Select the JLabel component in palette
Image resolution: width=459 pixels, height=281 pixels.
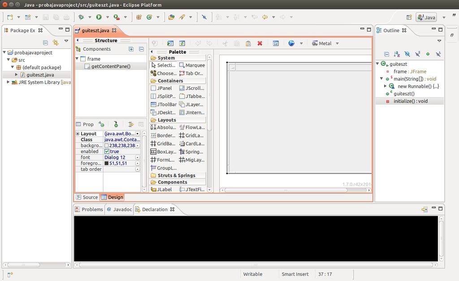click(x=161, y=189)
